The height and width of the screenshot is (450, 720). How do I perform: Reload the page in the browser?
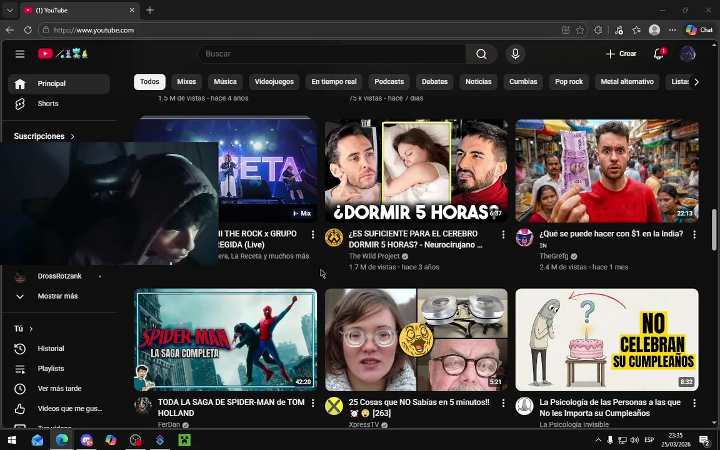click(28, 30)
